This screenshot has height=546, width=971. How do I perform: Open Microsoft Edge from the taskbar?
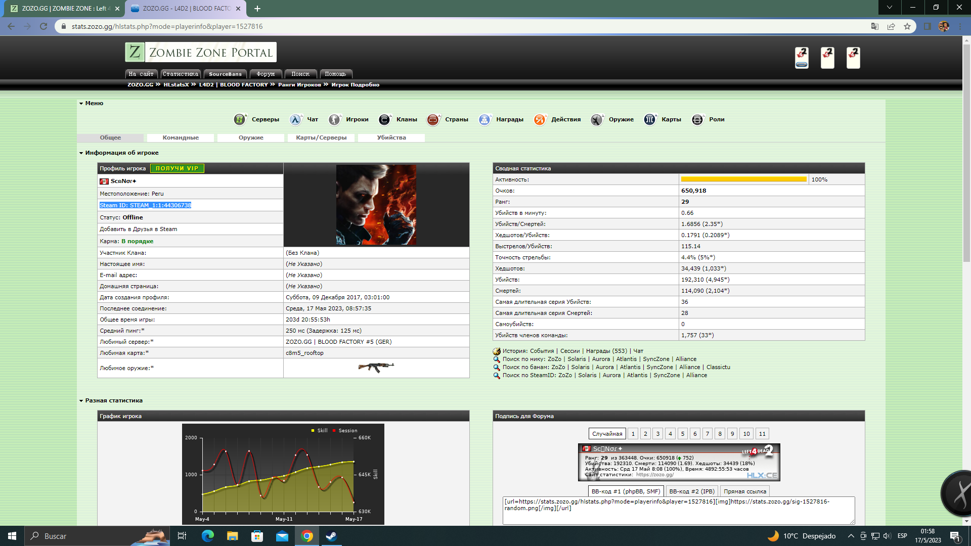coord(208,536)
